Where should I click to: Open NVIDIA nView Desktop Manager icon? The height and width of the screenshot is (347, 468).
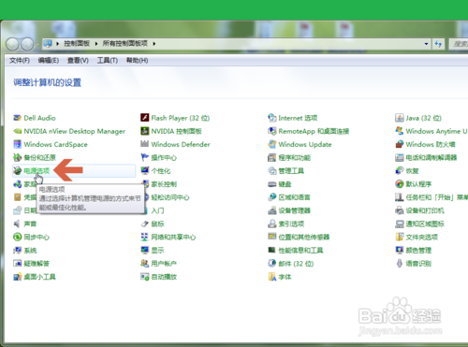click(18, 131)
